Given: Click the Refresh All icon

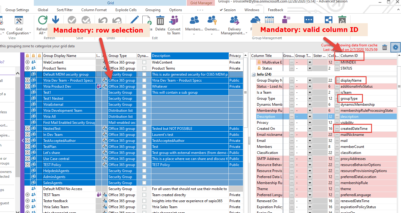Looking at the screenshot, I should 43,21.
